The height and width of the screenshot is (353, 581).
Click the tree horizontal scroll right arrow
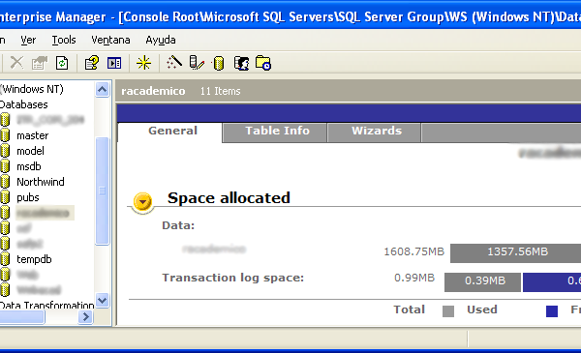click(85, 317)
